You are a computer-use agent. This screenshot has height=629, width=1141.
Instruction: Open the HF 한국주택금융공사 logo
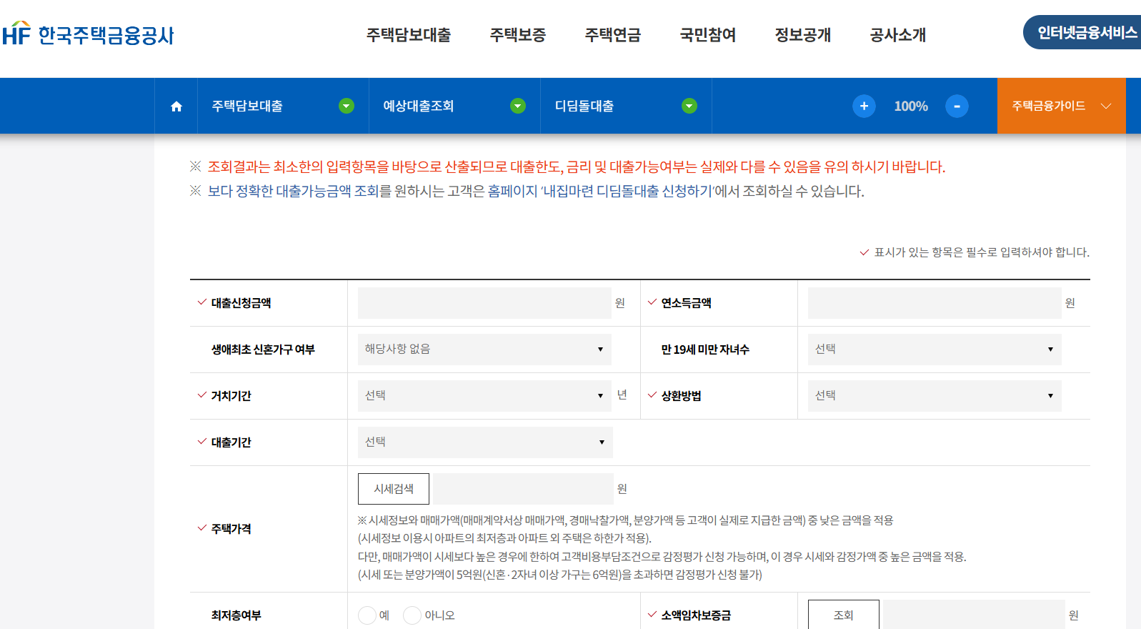[x=88, y=34]
